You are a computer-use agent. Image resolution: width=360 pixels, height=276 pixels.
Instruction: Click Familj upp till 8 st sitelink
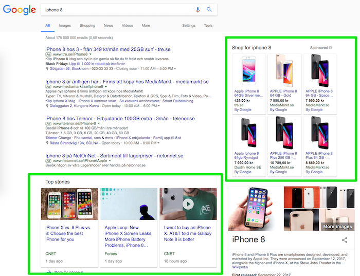pyautogui.click(x=167, y=138)
